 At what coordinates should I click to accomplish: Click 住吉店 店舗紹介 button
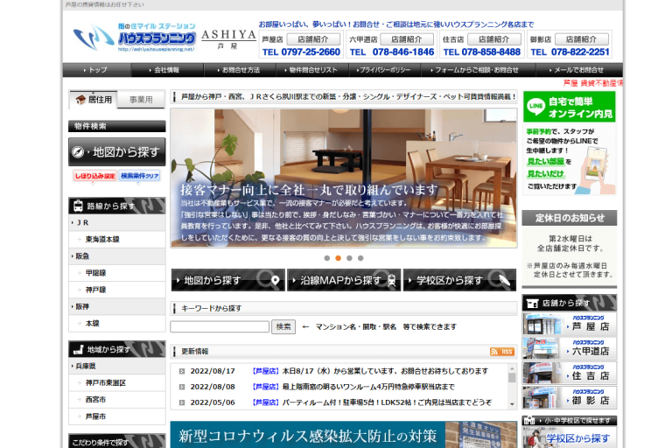click(494, 39)
